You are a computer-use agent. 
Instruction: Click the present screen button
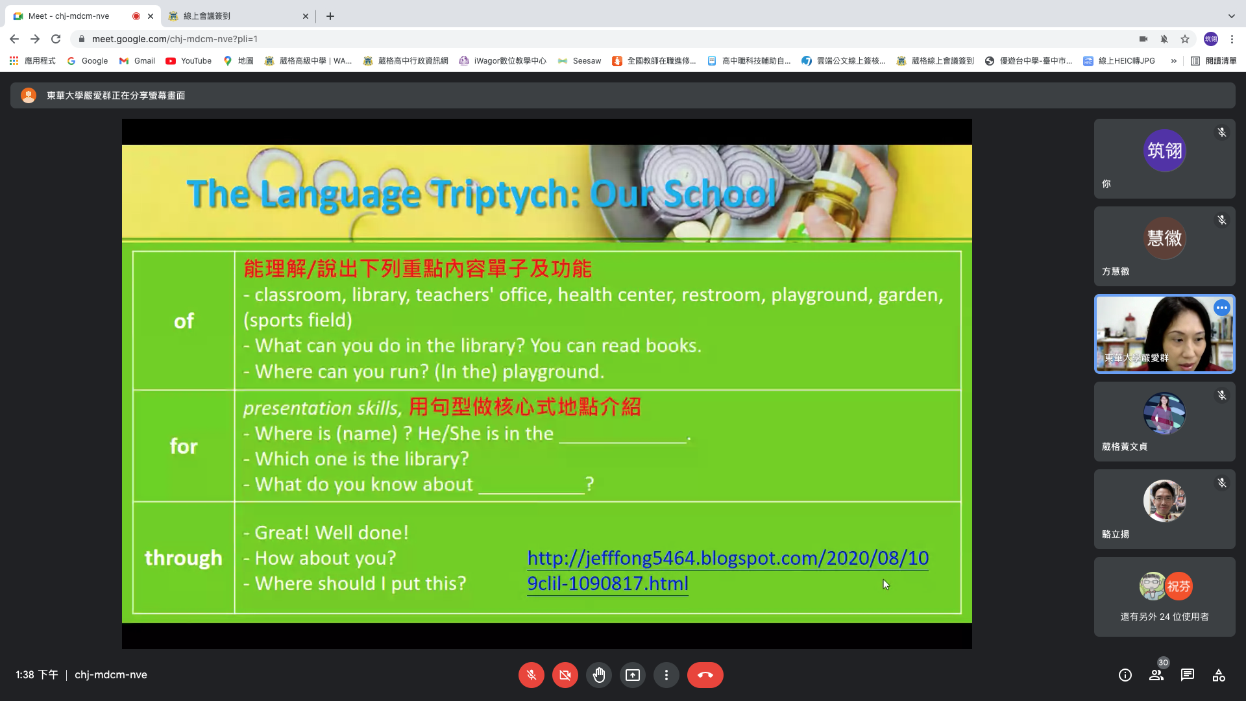(x=632, y=675)
